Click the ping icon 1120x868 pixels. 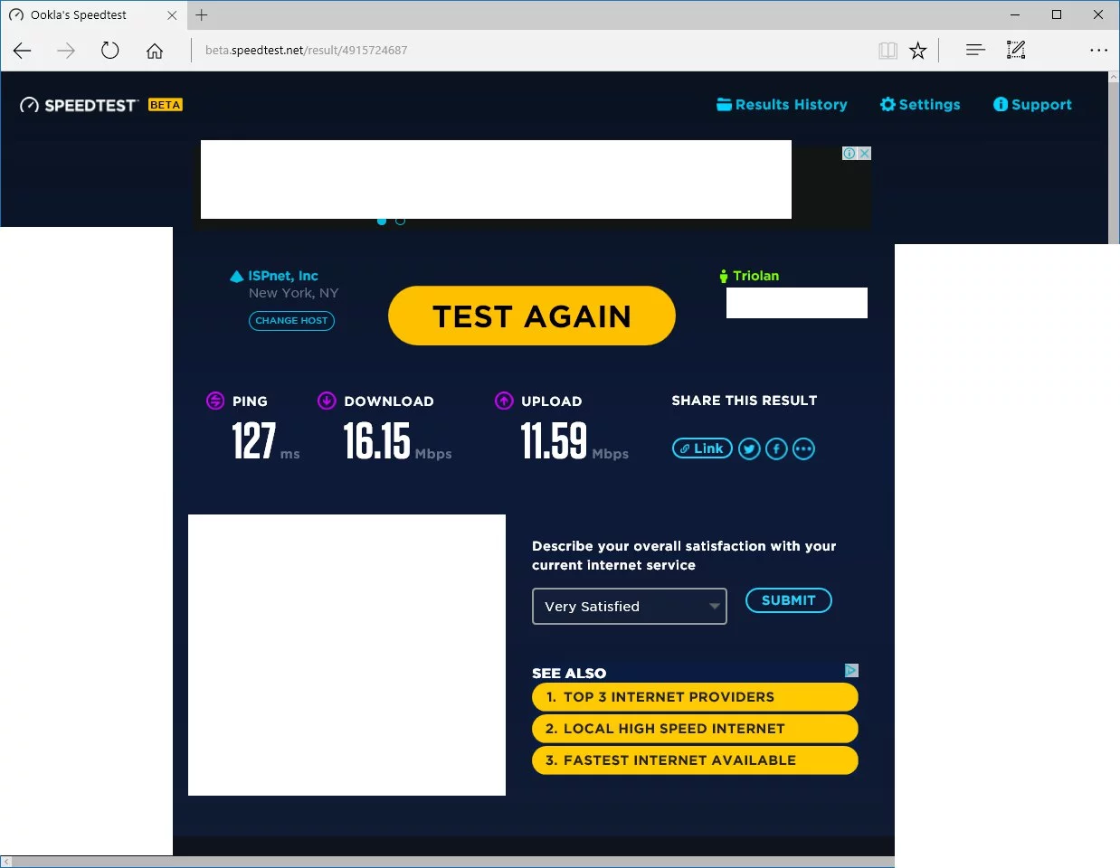(x=215, y=401)
